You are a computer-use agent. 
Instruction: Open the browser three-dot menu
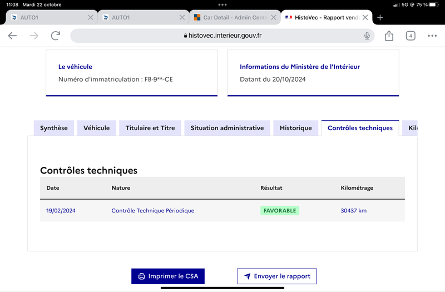(x=432, y=36)
